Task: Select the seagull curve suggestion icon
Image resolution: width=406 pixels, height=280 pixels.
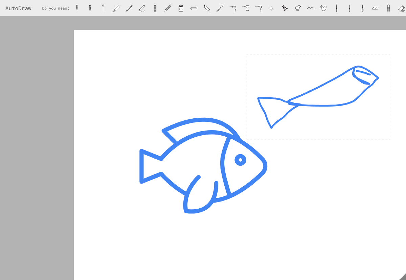Action: pyautogui.click(x=310, y=8)
